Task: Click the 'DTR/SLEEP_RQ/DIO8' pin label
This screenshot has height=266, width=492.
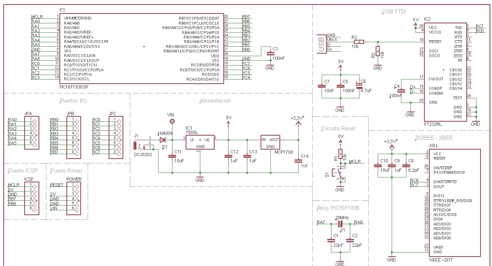Action: pos(453,200)
